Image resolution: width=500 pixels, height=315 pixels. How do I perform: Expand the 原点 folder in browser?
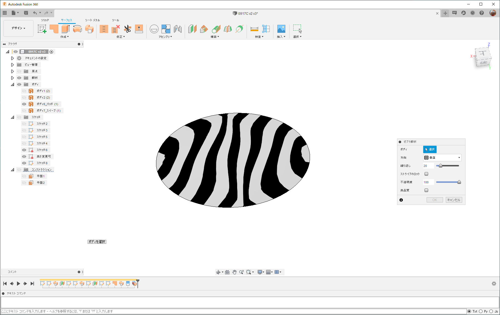pos(12,71)
